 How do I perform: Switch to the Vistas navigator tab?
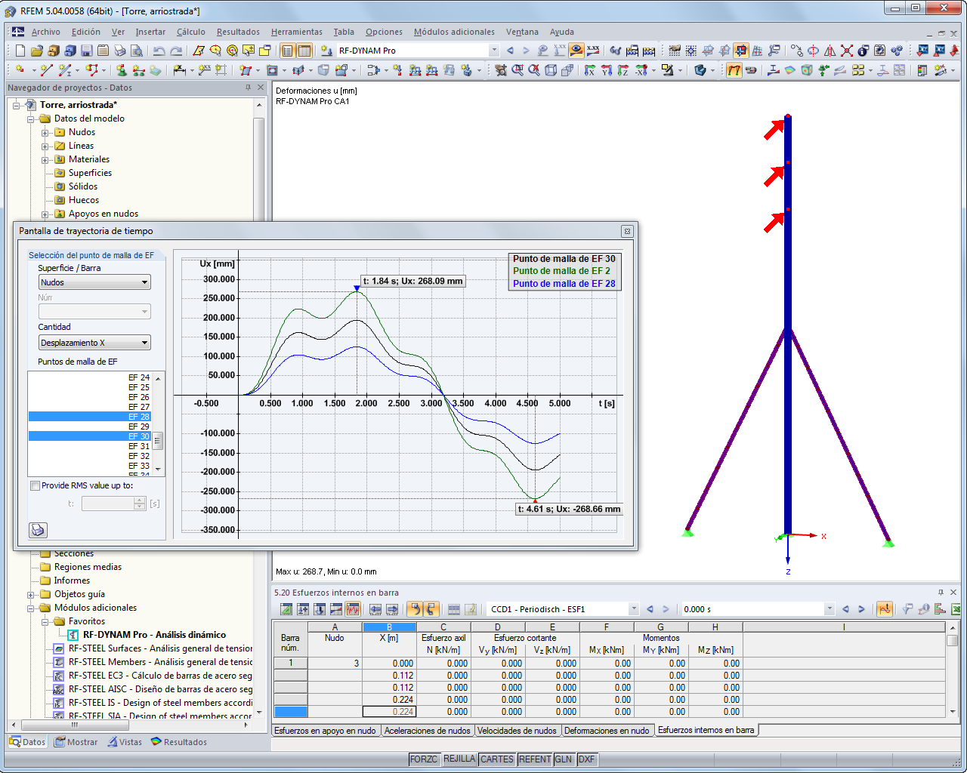click(125, 742)
